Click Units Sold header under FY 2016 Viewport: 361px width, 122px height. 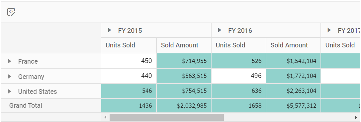pyautogui.click(x=238, y=45)
